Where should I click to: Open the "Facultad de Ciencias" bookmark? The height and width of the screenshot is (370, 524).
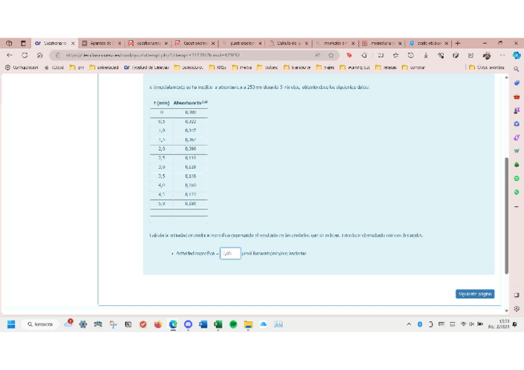(x=146, y=67)
